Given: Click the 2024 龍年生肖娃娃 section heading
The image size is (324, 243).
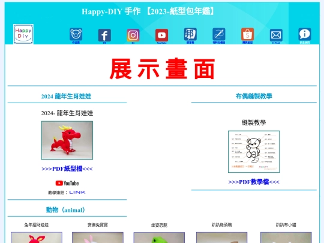Looking at the screenshot, I should tap(66, 96).
